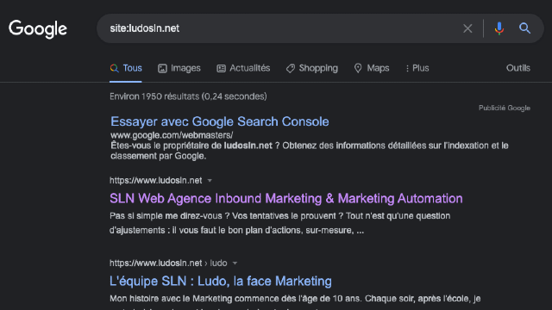Screen dimensions: 552x310
Task: Open Essayer avec Google Search Console link
Action: point(220,121)
